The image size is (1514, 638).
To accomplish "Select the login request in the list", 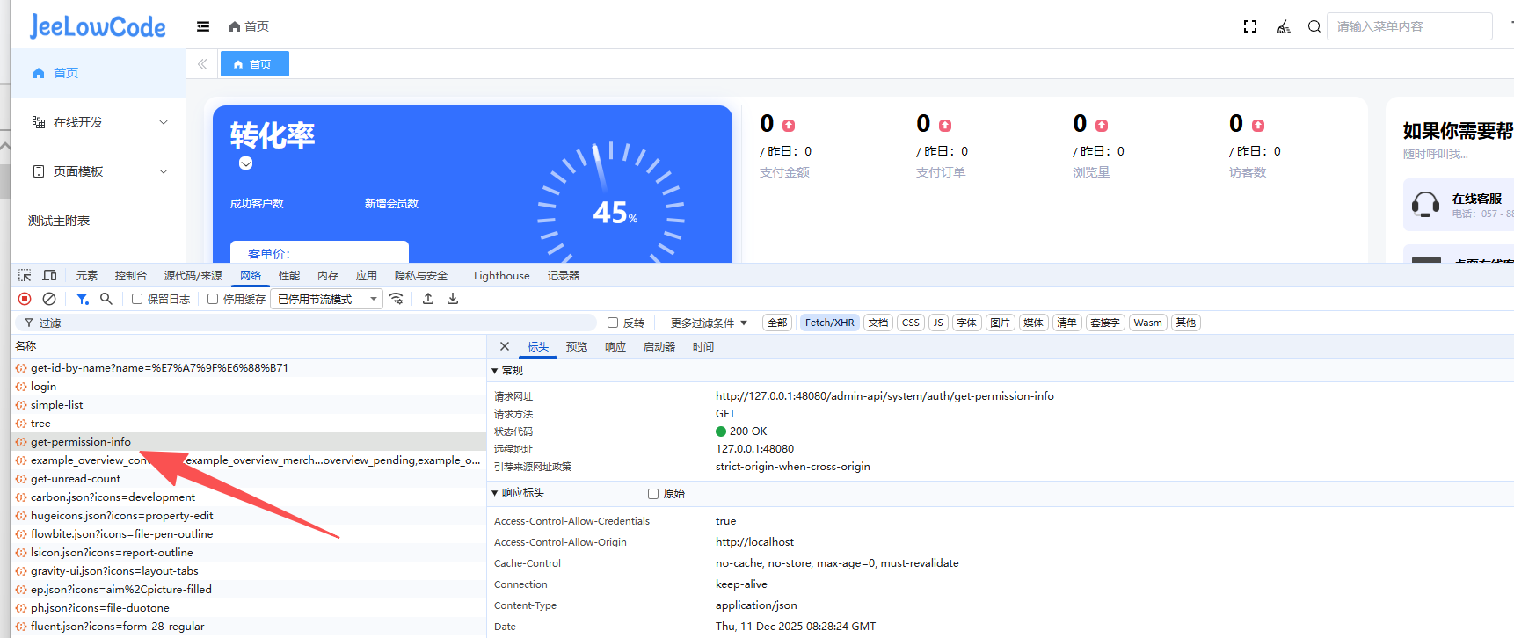I will (43, 387).
